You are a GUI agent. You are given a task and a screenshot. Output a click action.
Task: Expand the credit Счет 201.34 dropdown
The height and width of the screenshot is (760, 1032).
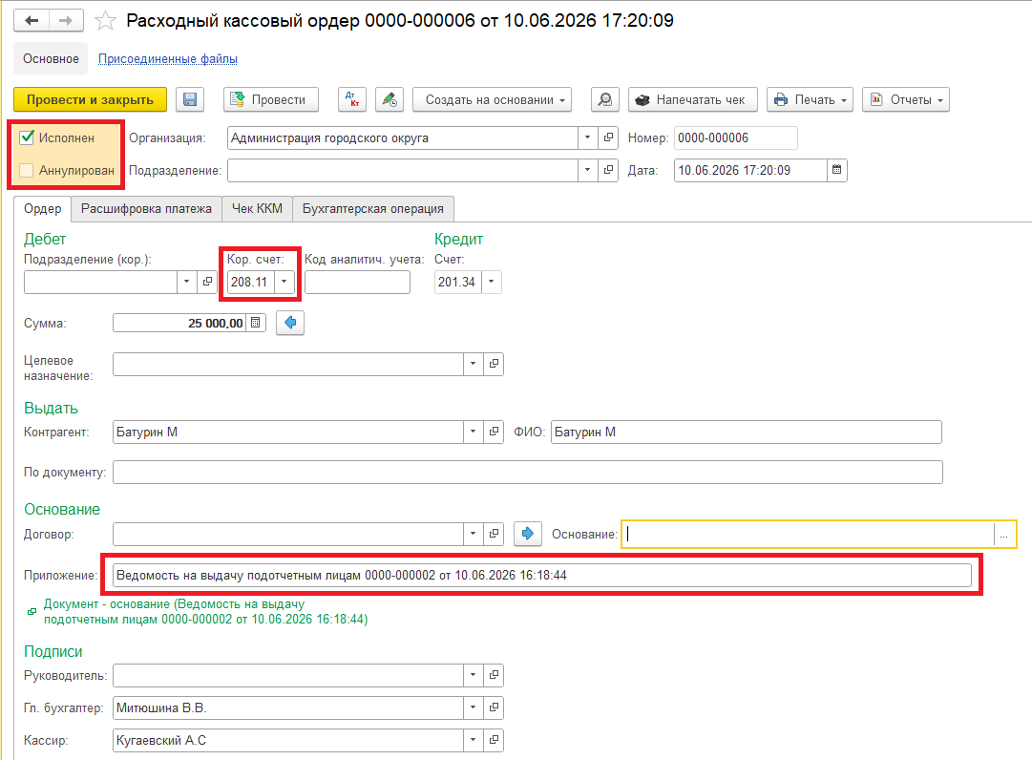[x=491, y=282]
